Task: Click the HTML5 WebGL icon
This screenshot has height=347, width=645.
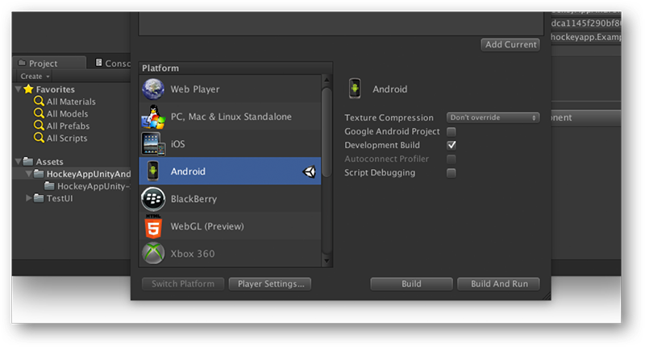Action: [x=153, y=226]
